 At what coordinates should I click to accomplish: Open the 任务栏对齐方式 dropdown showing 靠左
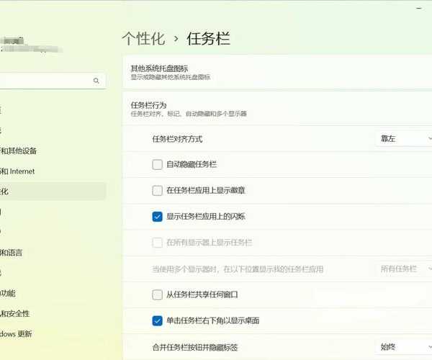403,138
